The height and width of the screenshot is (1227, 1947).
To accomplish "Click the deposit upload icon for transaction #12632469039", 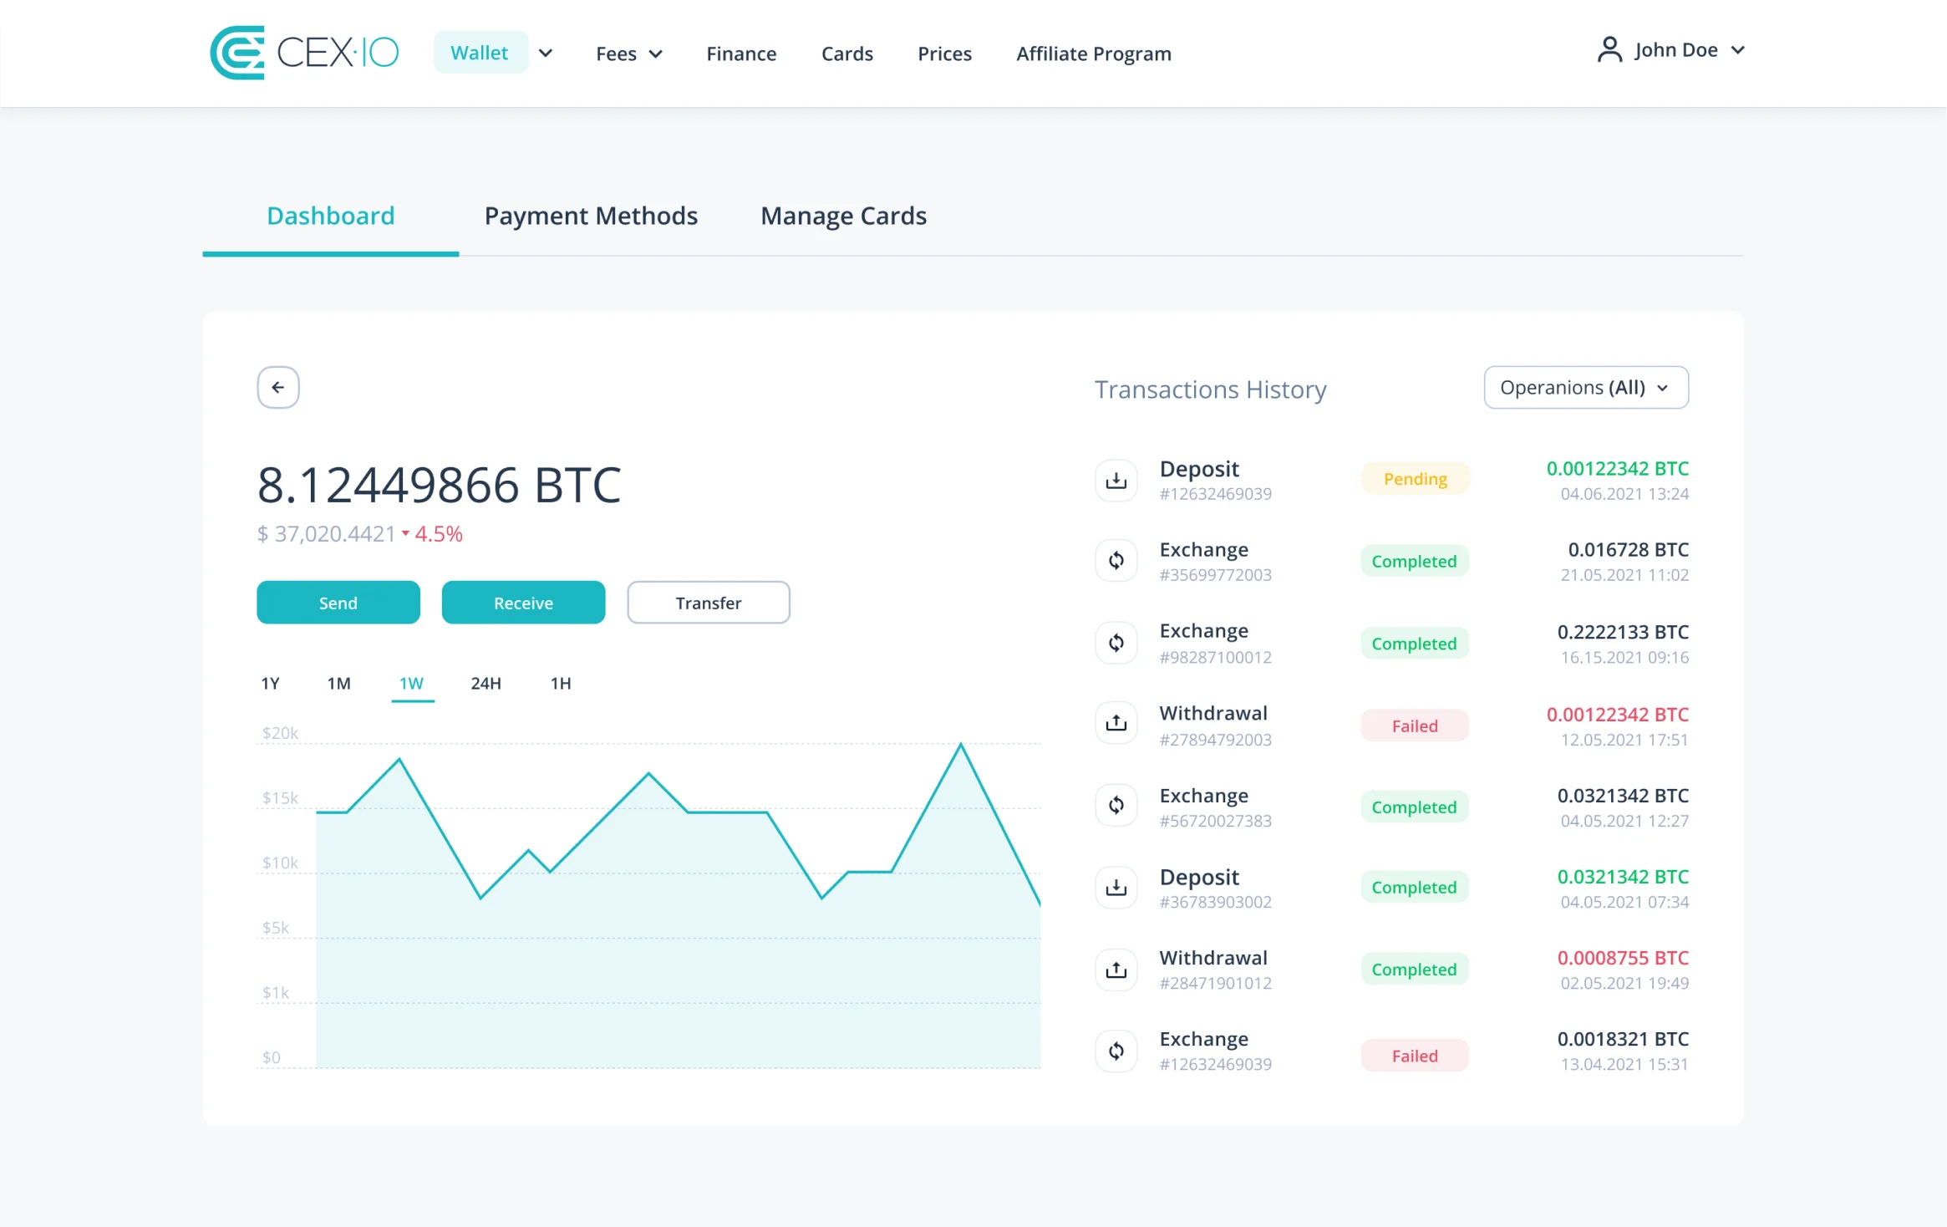I will pyautogui.click(x=1117, y=479).
